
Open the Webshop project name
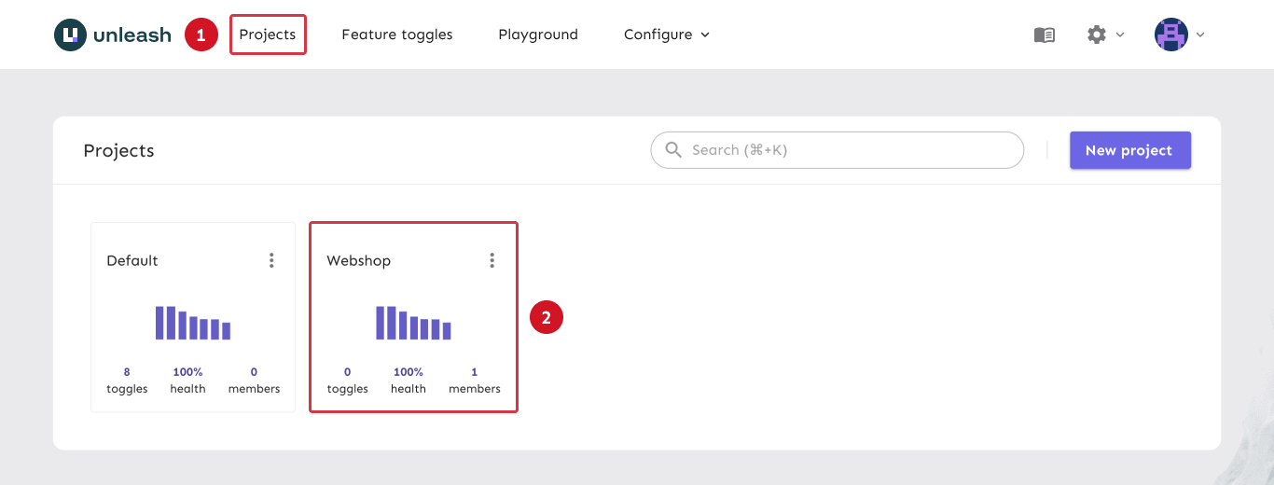tap(358, 260)
